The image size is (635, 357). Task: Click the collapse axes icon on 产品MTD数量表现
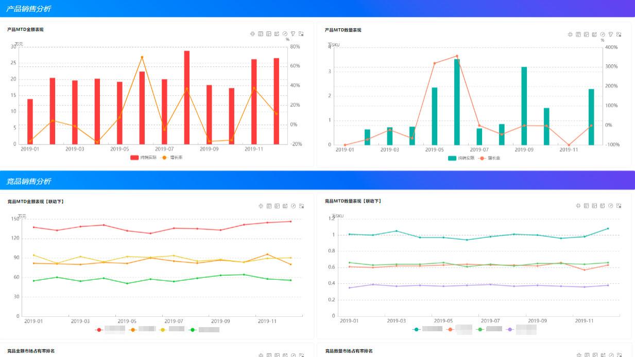click(570, 34)
